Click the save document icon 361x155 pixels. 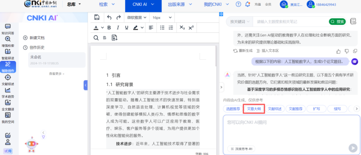[x=97, y=17]
